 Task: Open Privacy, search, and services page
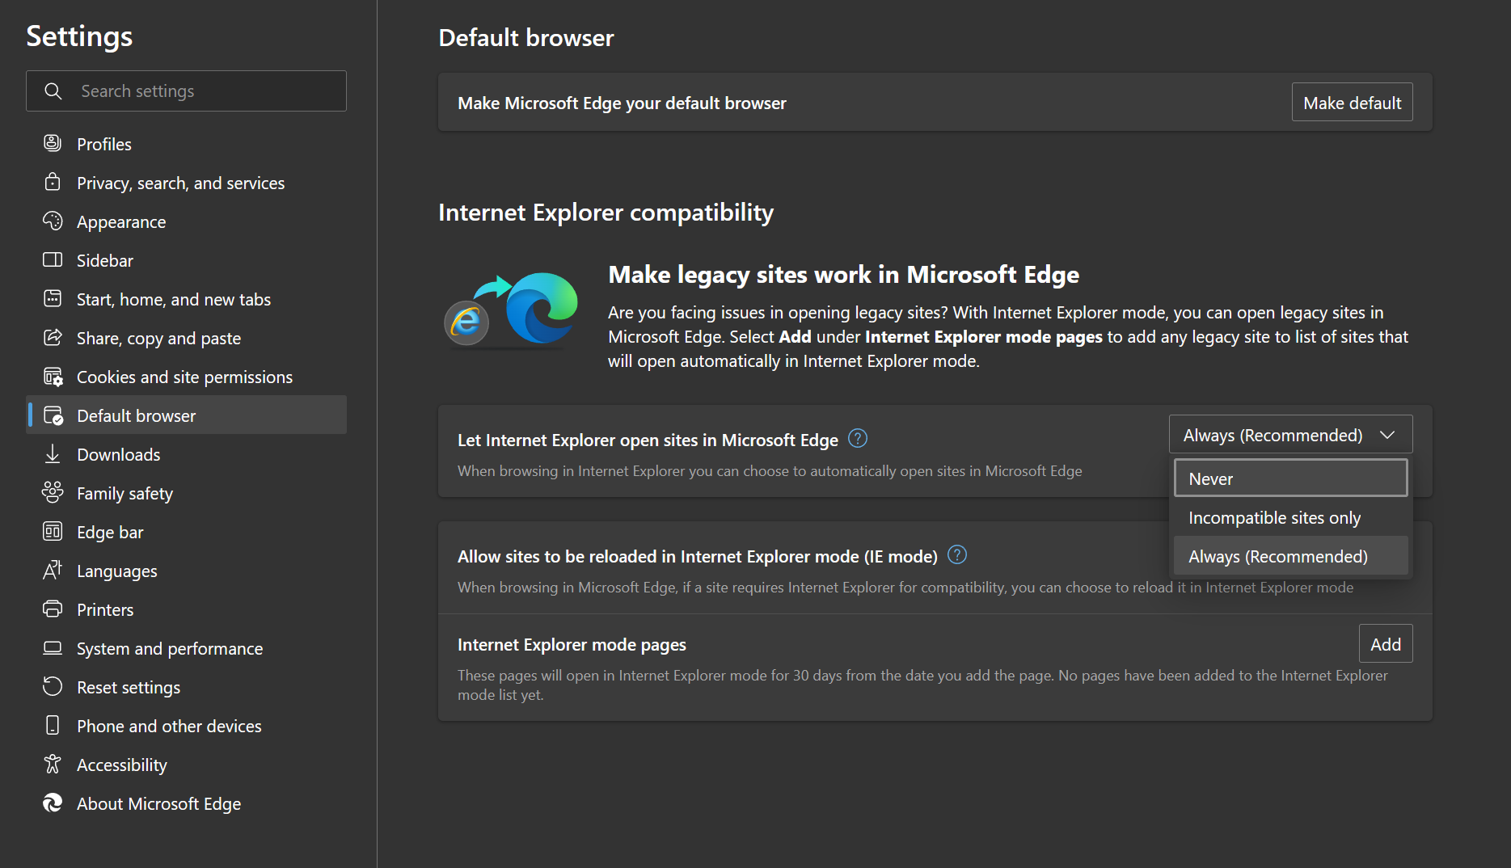point(186,183)
